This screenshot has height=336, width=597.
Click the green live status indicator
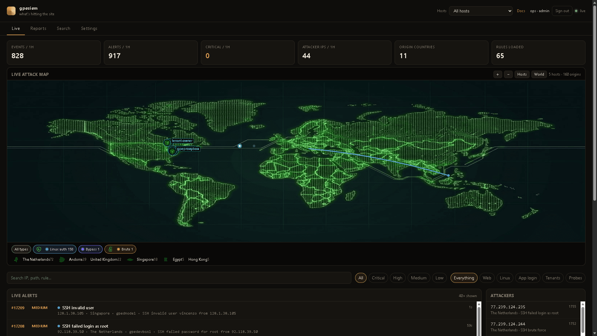576,11
